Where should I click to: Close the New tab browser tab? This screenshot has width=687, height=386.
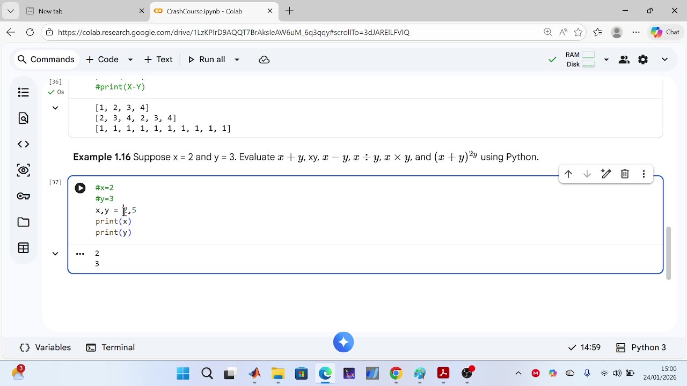click(142, 11)
